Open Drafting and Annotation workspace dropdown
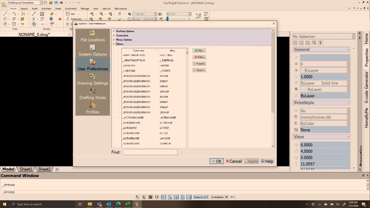The image size is (370, 208). pyautogui.click(x=41, y=3)
